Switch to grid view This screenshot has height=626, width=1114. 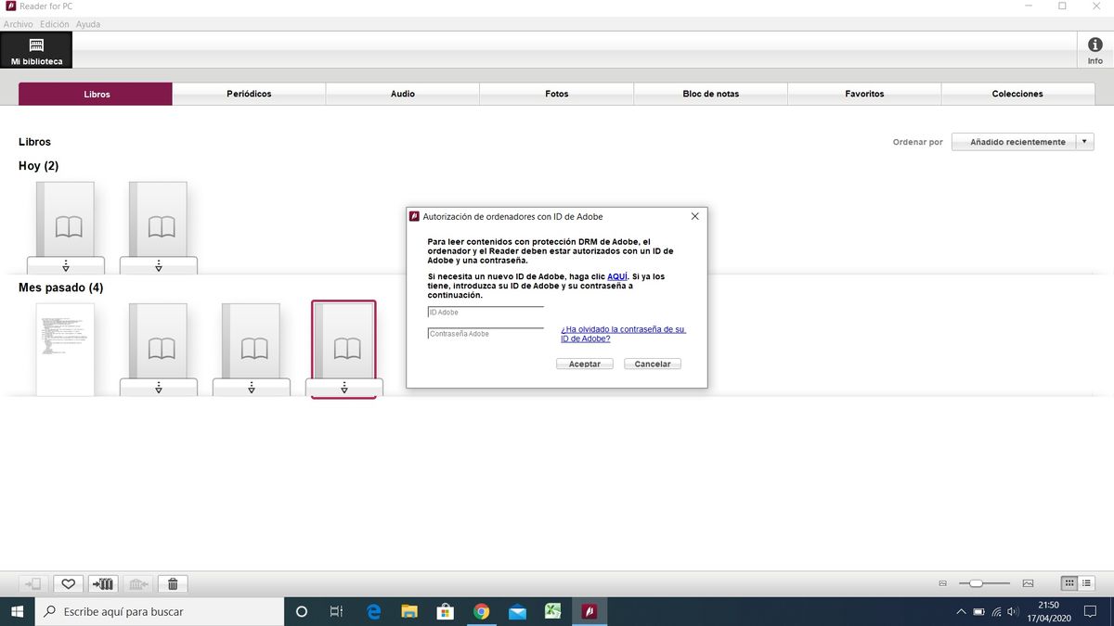coord(1069,583)
